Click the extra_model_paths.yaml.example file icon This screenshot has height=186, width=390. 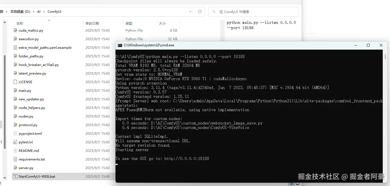tap(16, 47)
